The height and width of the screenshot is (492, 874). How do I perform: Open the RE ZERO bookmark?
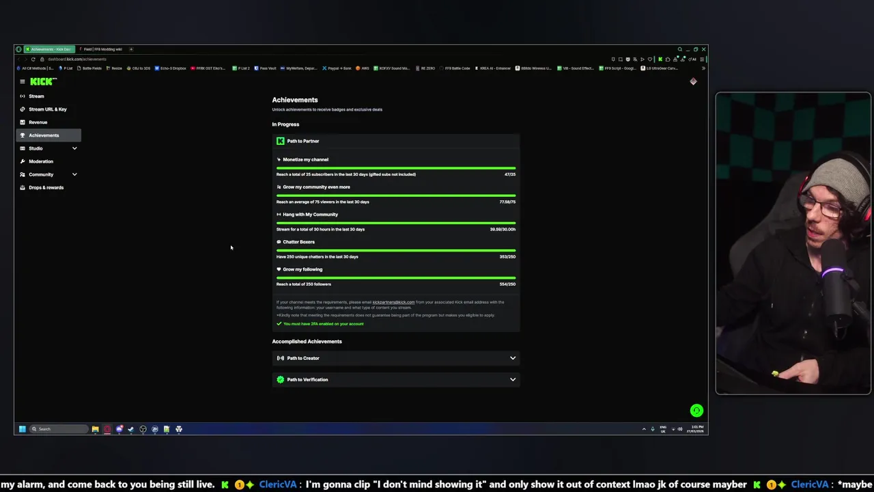[x=425, y=68]
